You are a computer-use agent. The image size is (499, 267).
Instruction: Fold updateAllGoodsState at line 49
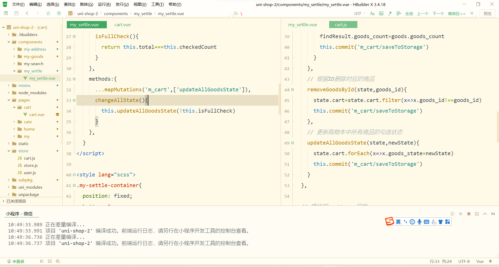[293, 143]
